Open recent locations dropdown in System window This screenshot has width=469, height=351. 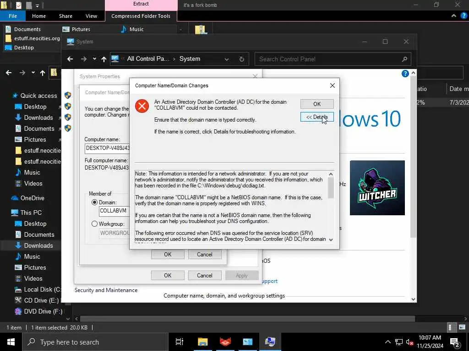pos(94,59)
